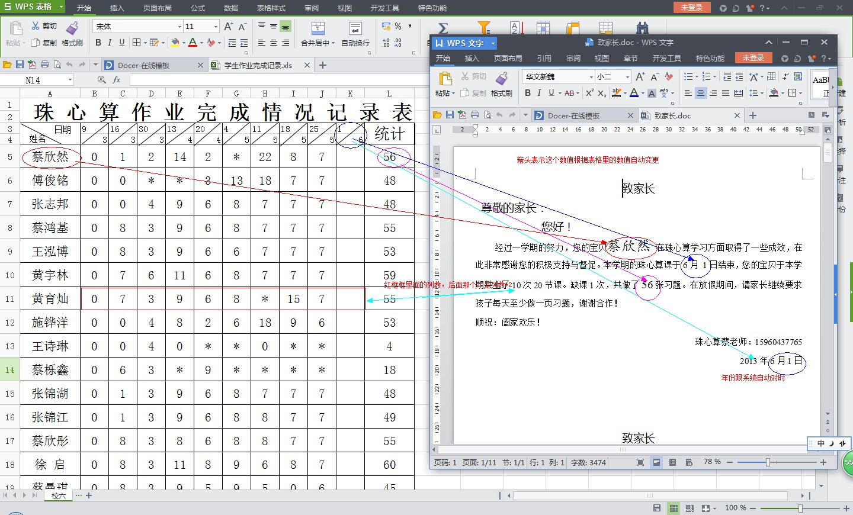The width and height of the screenshot is (853, 515).
Task: Toggle italic formatting in the spreadsheet ribbon
Action: tap(110, 43)
